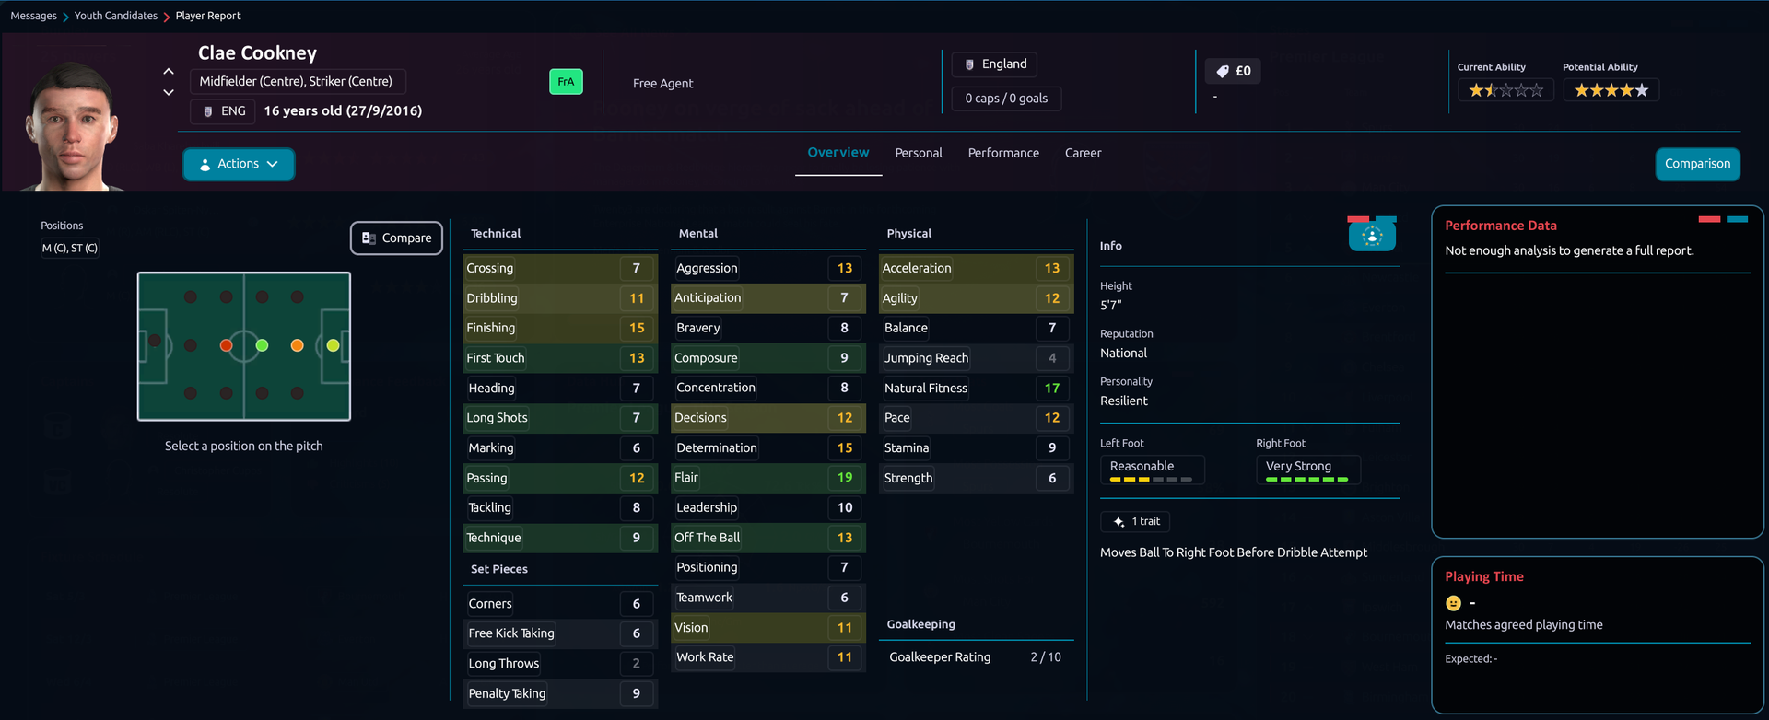Click the Compare button above pitch
The image size is (1769, 720).
(397, 238)
